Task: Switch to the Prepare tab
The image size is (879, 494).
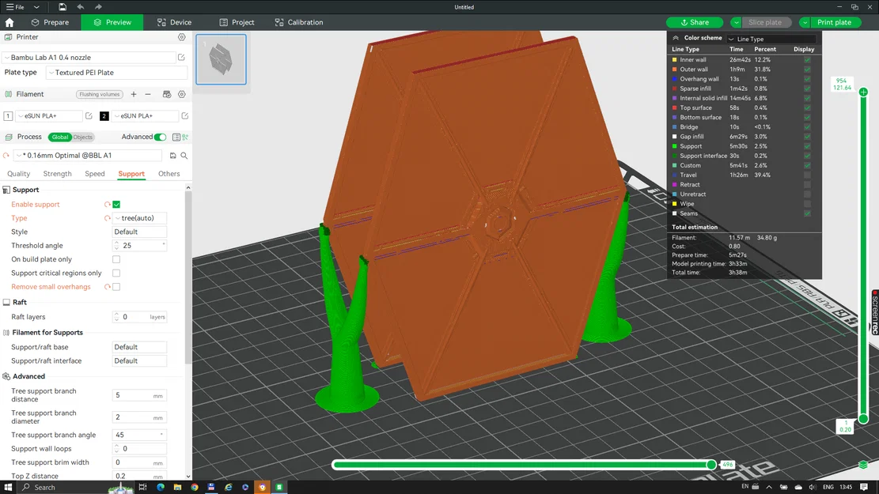Action: [x=51, y=22]
